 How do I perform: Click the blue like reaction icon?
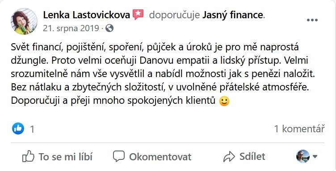click(x=18, y=129)
